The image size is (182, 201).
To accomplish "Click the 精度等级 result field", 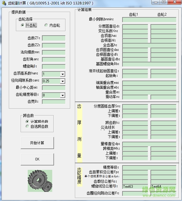I will (x=149, y=168).
